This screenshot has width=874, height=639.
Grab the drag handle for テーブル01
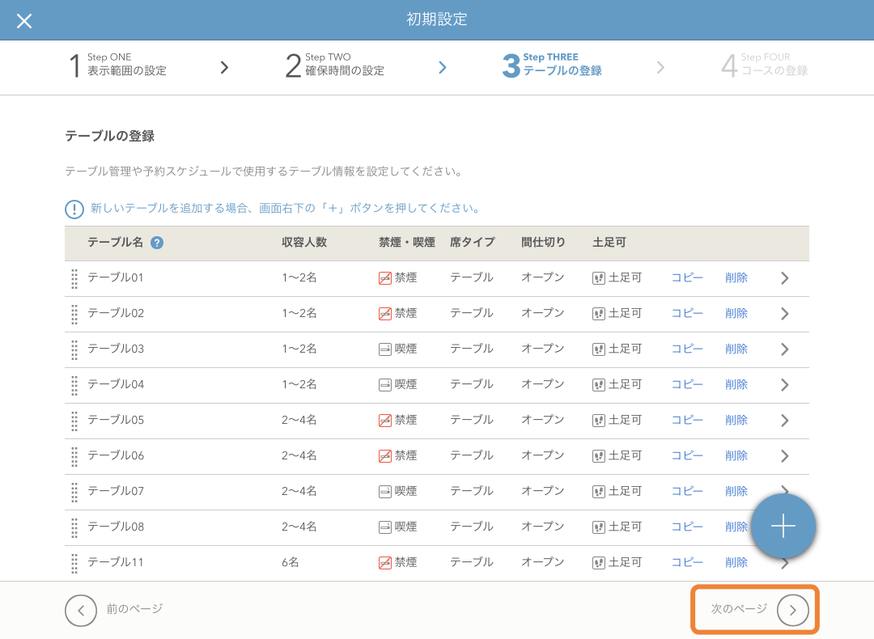click(x=74, y=278)
